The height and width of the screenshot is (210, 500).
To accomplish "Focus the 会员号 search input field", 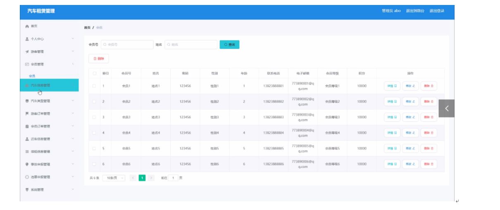I will coord(127,45).
